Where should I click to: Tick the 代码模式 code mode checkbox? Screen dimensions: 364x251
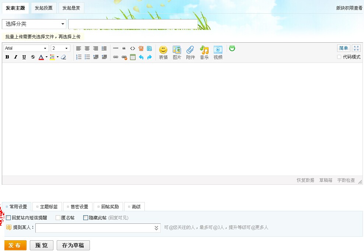(x=339, y=57)
